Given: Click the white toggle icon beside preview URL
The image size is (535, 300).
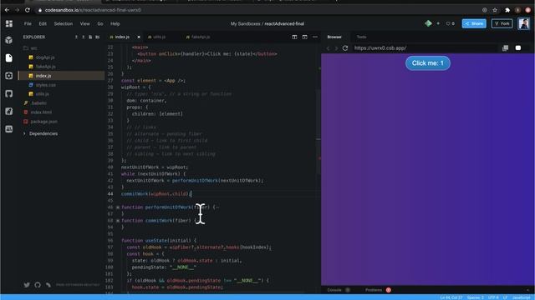Looking at the screenshot, I should point(518,48).
